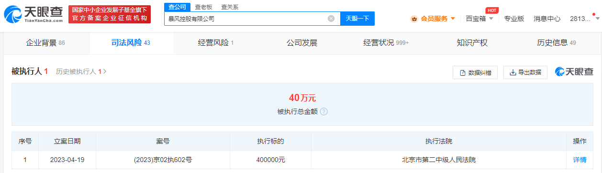Click the VIP crown icon beside 会员服务
Viewport: 602px width, 173px height.
point(414,19)
